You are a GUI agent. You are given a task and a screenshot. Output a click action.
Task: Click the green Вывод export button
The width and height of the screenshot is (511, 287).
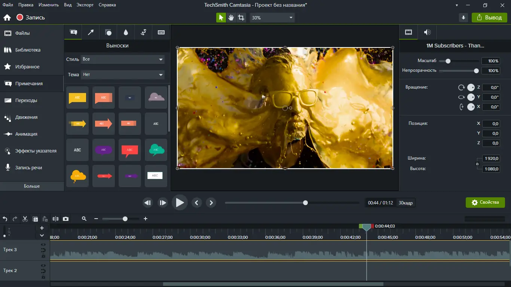click(489, 18)
